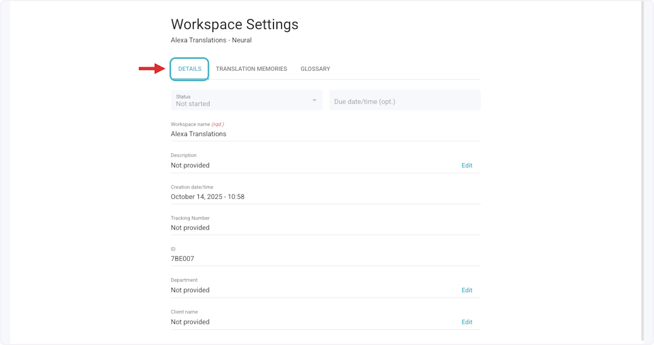Click the Client name 'Not provided' value
The height and width of the screenshot is (345, 654).
[190, 322]
